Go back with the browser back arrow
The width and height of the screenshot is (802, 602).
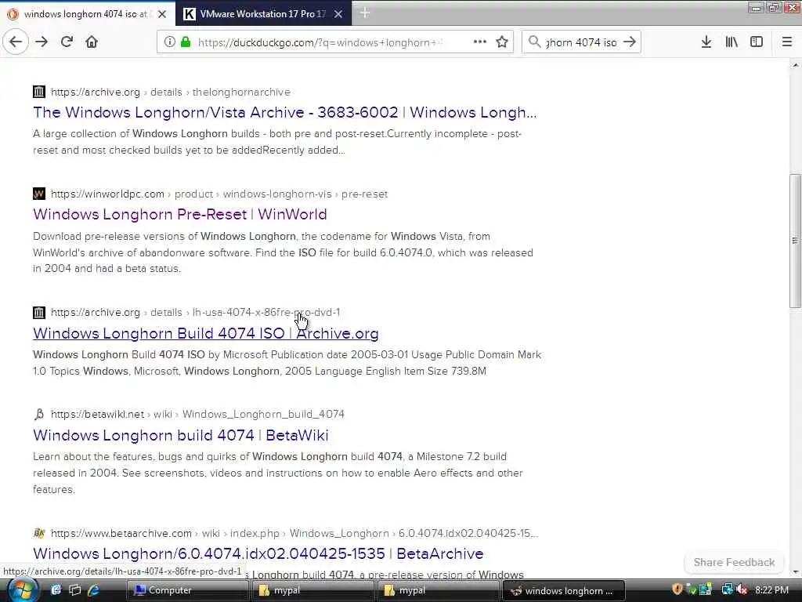click(16, 42)
